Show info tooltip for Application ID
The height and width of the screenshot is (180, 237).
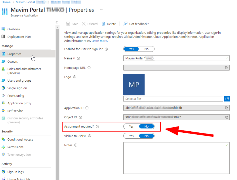(87, 108)
